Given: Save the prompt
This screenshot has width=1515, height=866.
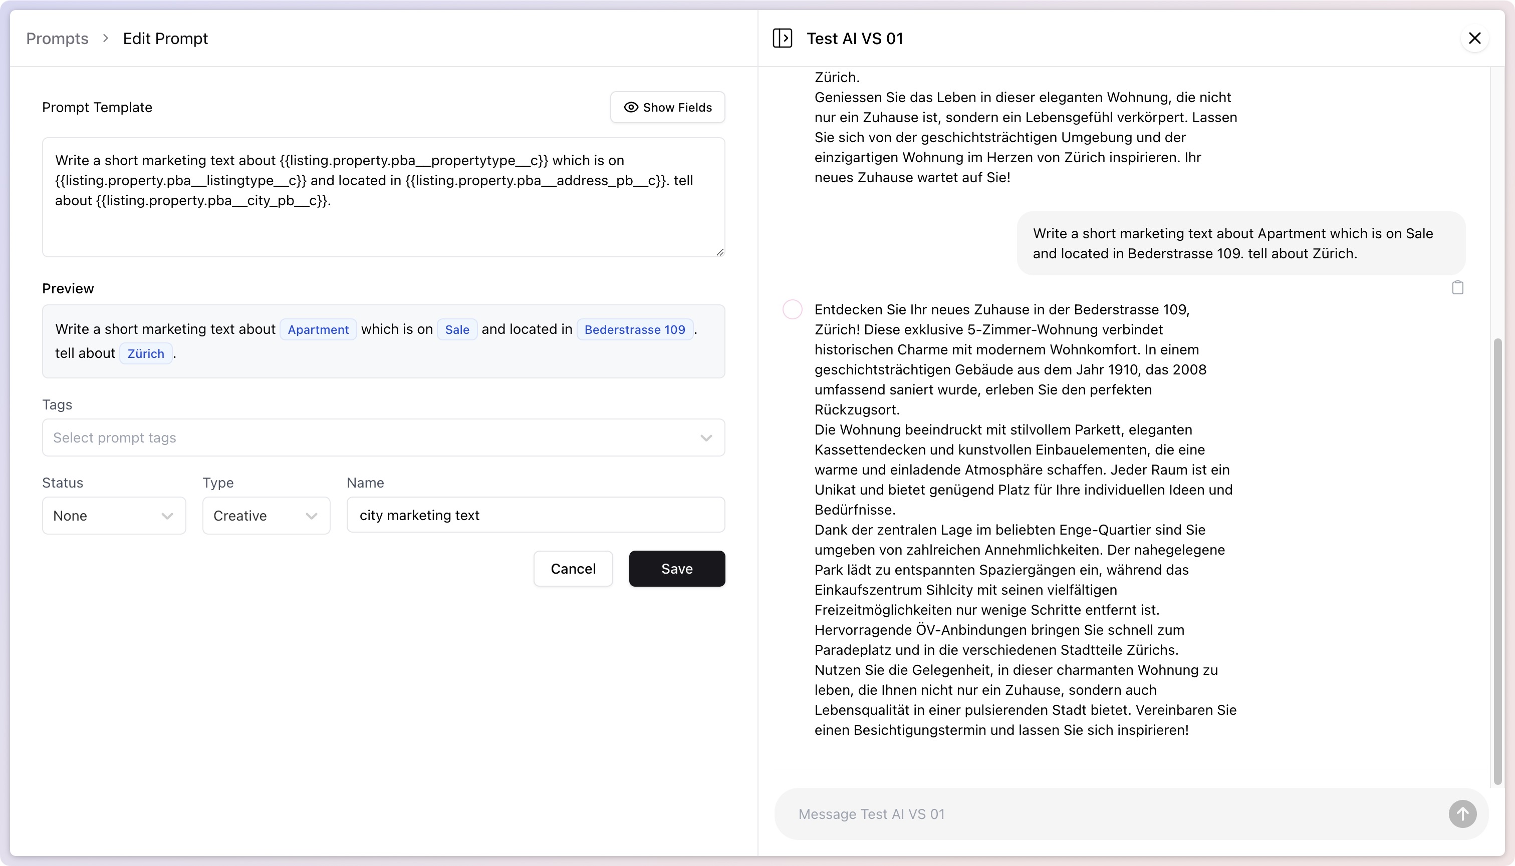Looking at the screenshot, I should coord(677,569).
